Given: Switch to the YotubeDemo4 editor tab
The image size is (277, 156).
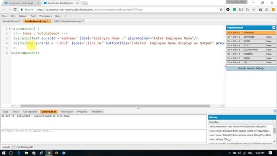Looking at the screenshot, I should 10,21.
